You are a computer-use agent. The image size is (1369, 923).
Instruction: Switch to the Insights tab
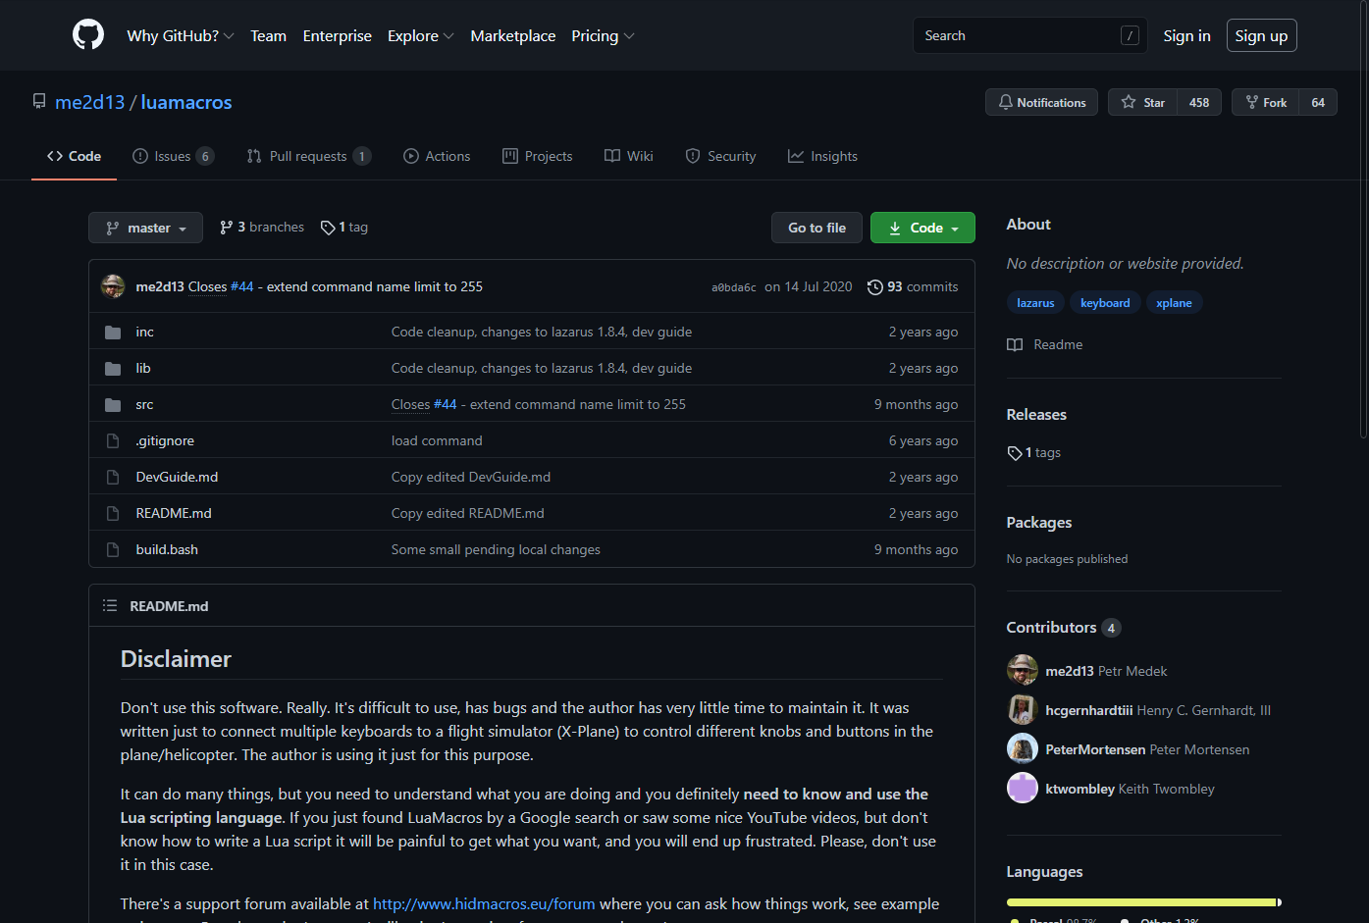[x=823, y=156]
